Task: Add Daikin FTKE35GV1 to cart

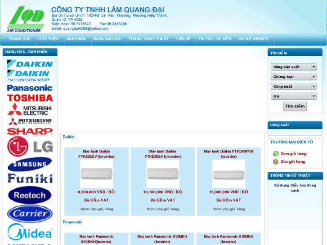Action: (x=163, y=209)
